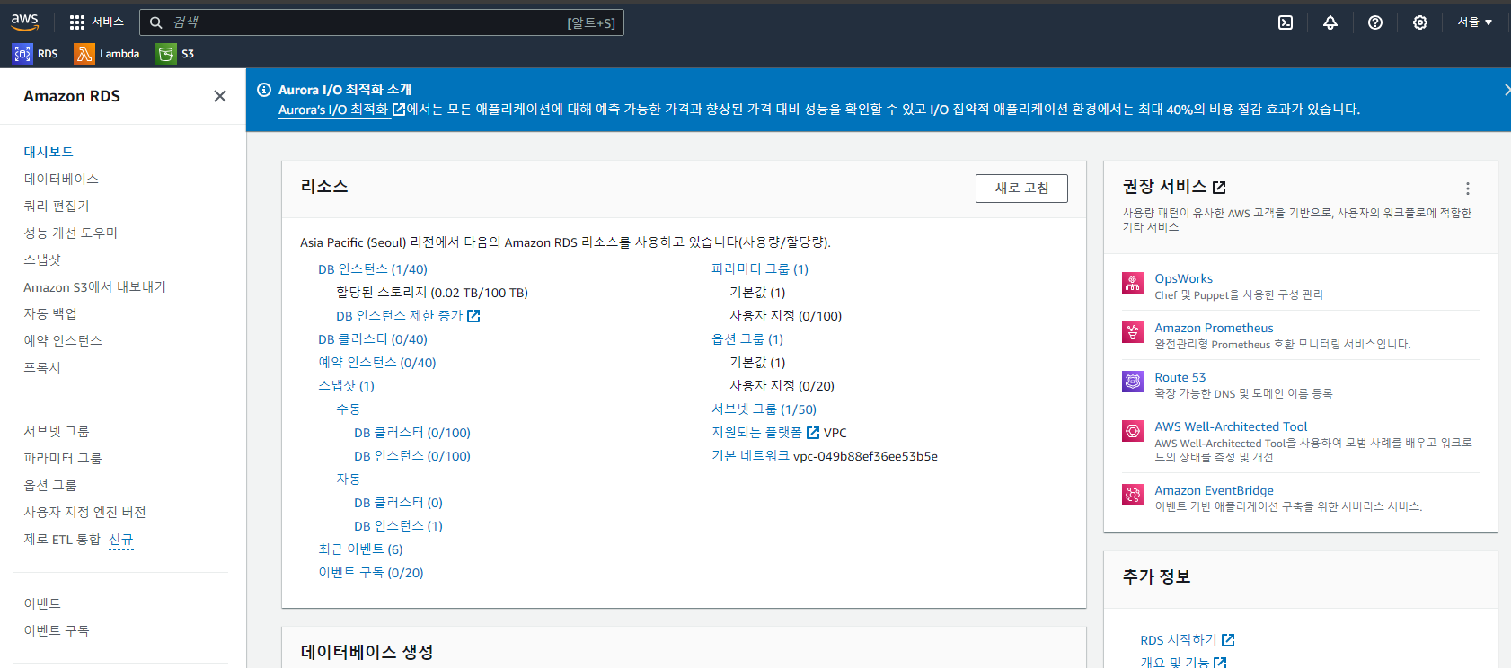Click the 새로 고침 button
Viewport: 1511px width, 668px height.
1021,189
